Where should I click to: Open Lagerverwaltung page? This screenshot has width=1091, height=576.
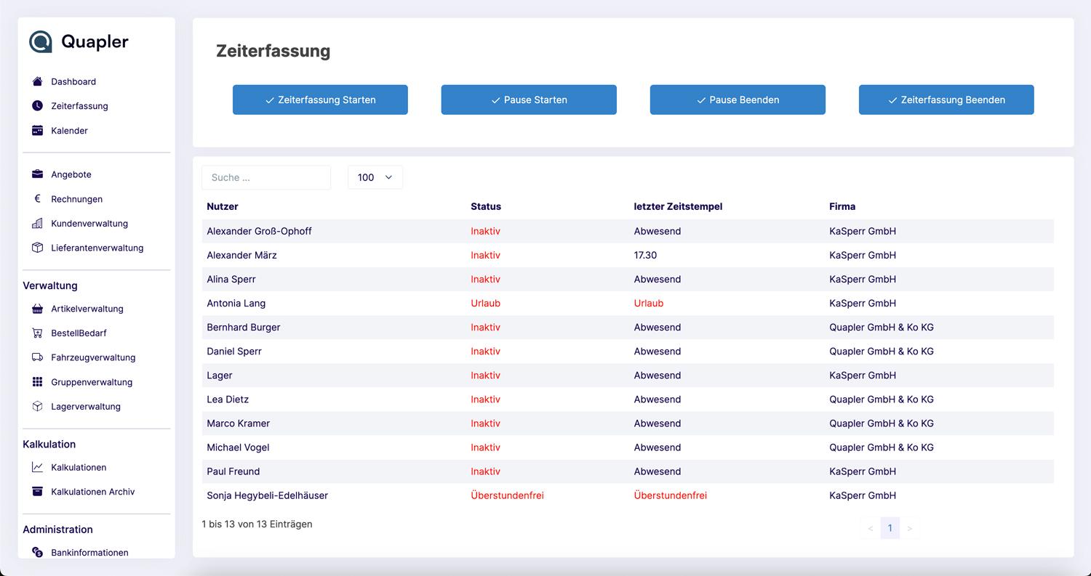(86, 407)
